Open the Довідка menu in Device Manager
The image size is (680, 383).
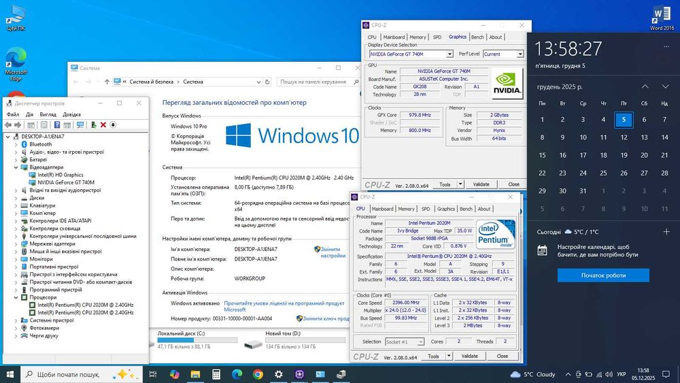[71, 114]
